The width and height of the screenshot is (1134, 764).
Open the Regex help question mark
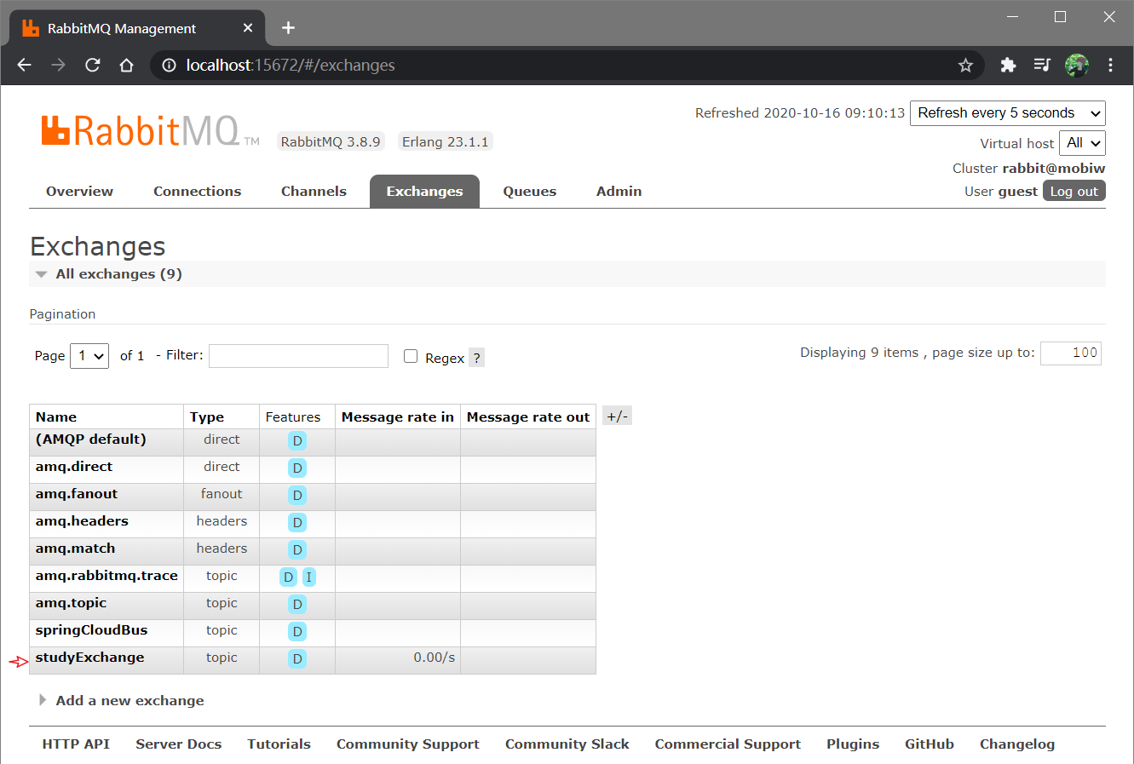477,358
